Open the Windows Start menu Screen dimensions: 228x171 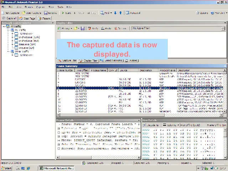pyautogui.click(x=7, y=168)
